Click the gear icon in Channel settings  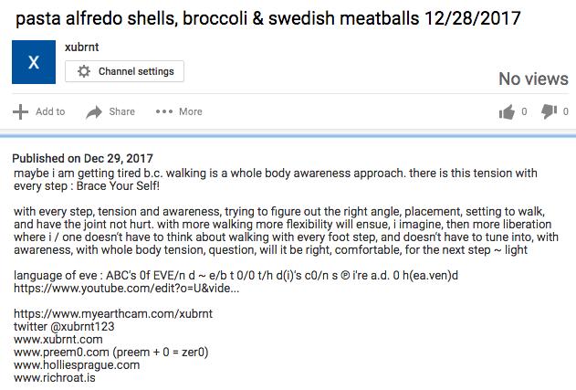click(x=84, y=71)
